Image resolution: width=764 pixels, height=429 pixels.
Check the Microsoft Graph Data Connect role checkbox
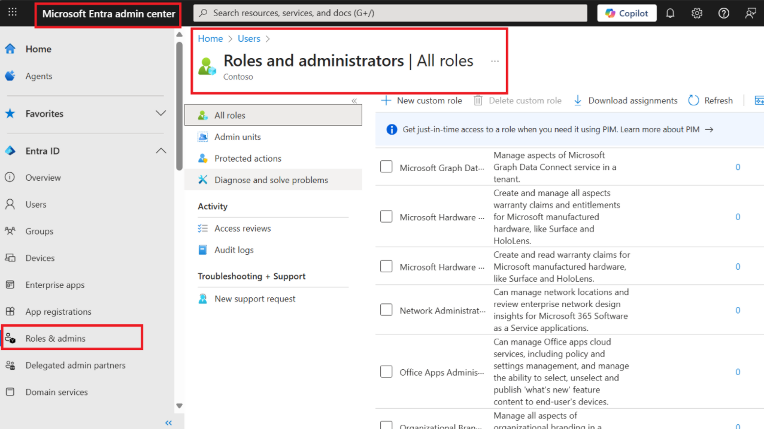pyautogui.click(x=386, y=167)
